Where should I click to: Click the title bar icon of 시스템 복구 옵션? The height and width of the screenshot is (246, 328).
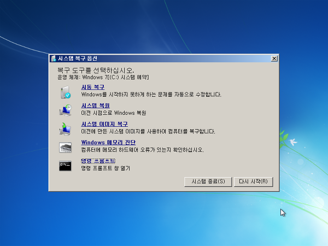pos(54,58)
